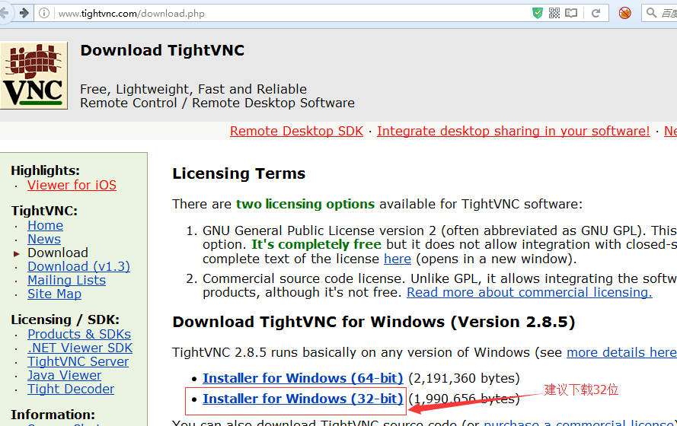Go to Home in the sidebar
This screenshot has height=426, width=677.
[46, 225]
